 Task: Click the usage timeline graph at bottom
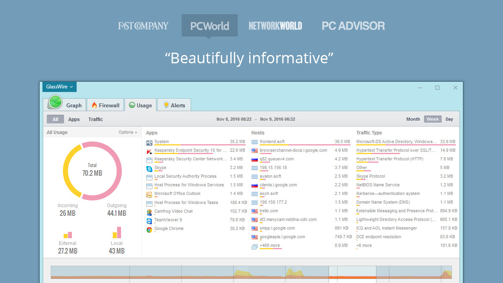click(x=251, y=274)
